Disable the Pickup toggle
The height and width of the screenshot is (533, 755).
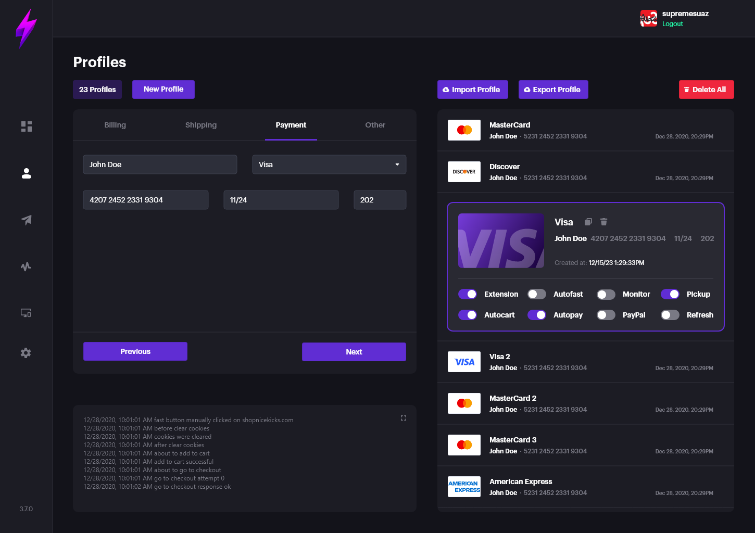pos(670,294)
